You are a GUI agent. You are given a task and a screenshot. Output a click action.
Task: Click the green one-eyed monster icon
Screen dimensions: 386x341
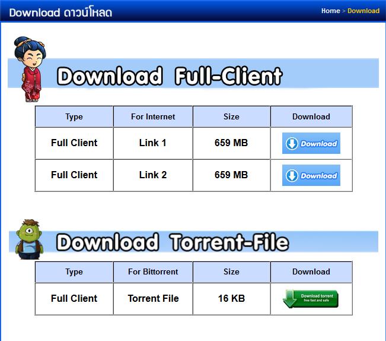coord(28,239)
